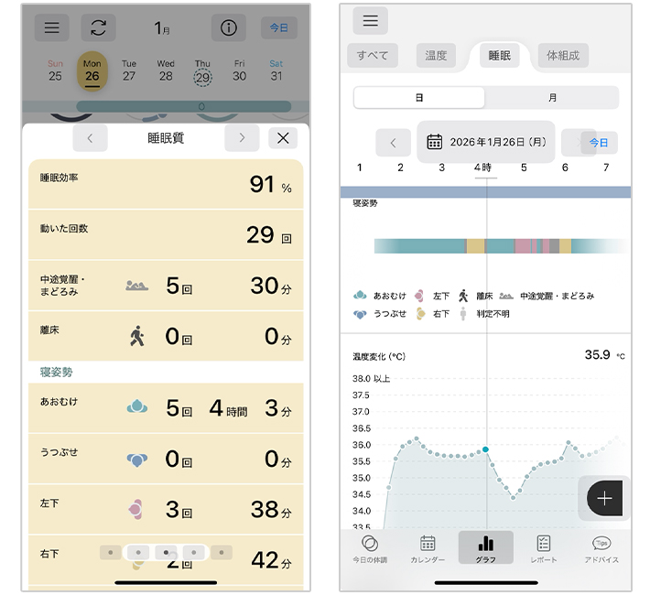Select 日 segment view
The width and height of the screenshot is (650, 595).
point(419,98)
